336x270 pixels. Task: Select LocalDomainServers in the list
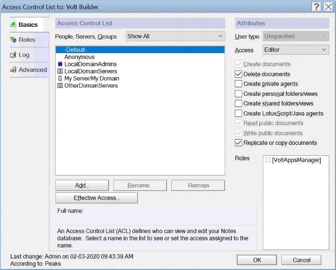(140, 71)
